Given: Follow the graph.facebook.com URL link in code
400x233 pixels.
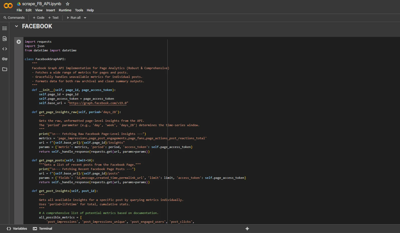Looking at the screenshot, I should point(98,103).
